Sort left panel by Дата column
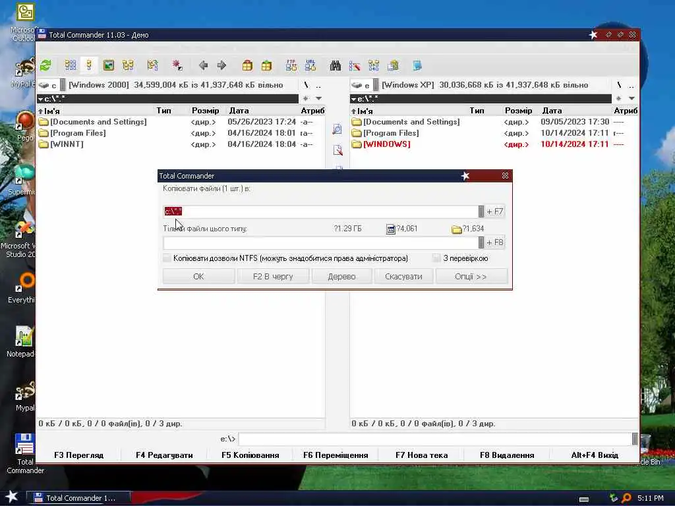The width and height of the screenshot is (675, 506). click(x=262, y=111)
